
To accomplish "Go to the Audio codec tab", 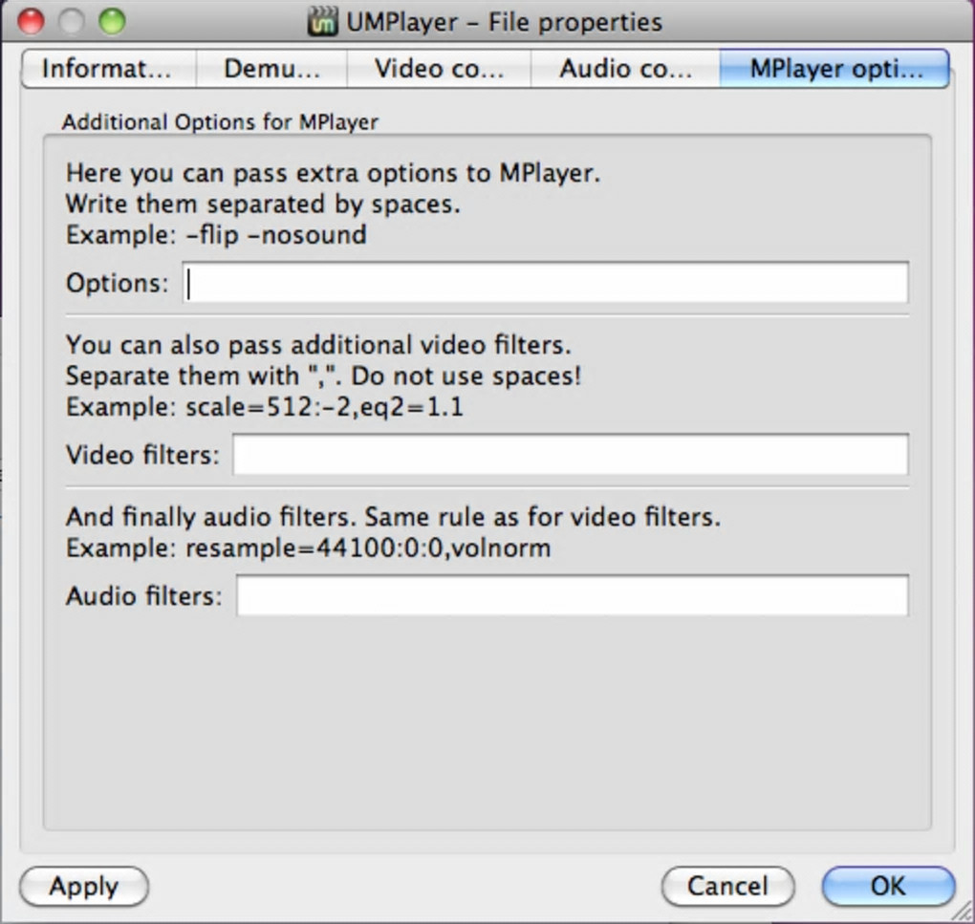I will [x=625, y=69].
